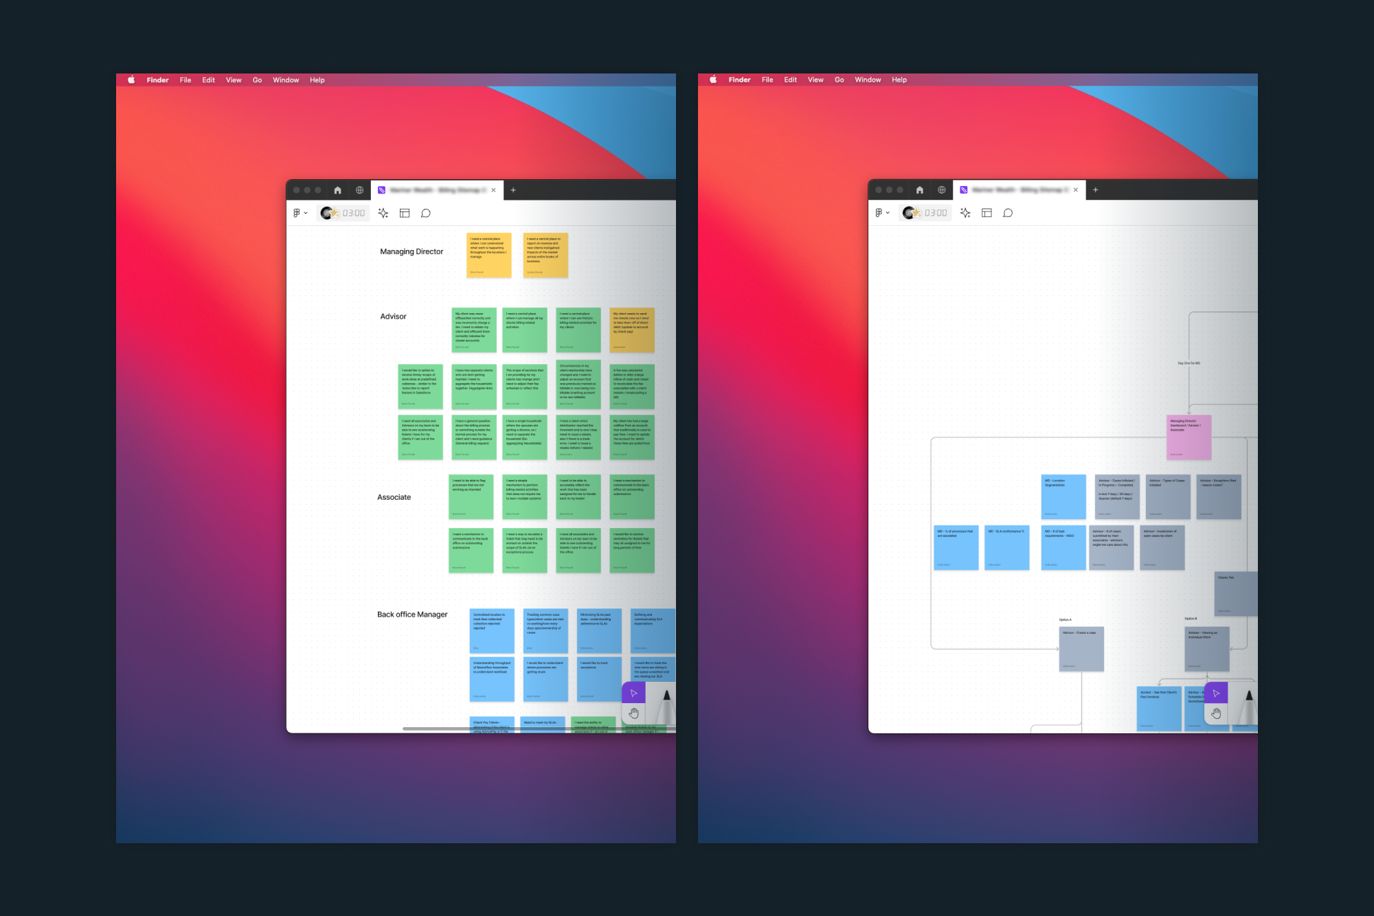1374x916 pixels.
Task: Add new tab with plus in left window
Action: 513,190
